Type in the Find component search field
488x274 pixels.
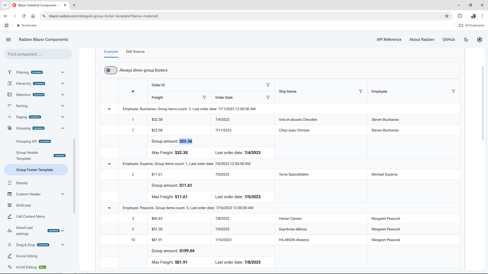(38, 54)
